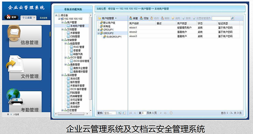Click the 查找 search input field

pyautogui.click(x=109, y=113)
